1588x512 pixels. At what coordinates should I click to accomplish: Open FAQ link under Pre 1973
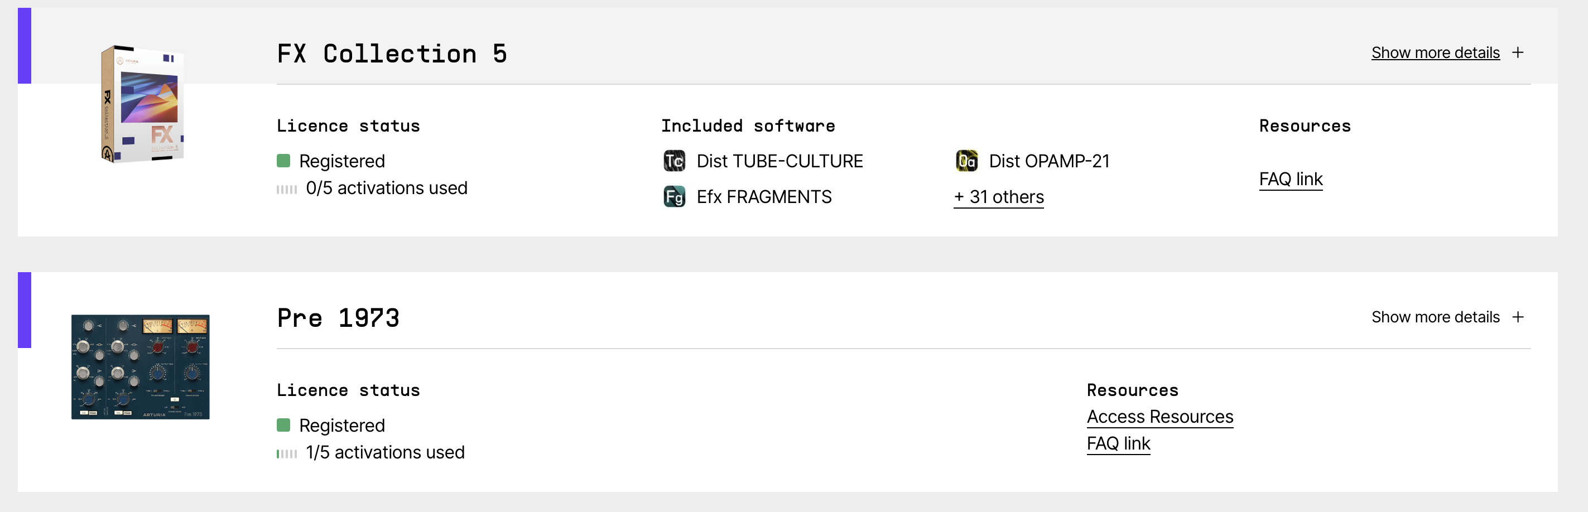1118,443
